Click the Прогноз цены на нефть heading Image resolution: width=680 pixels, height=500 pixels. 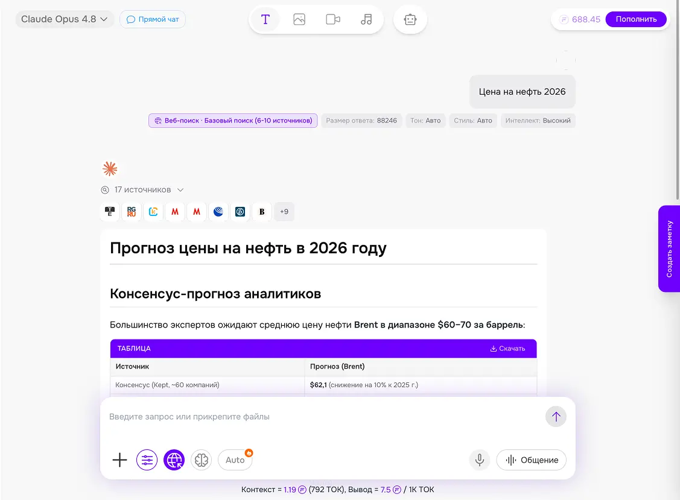point(248,248)
